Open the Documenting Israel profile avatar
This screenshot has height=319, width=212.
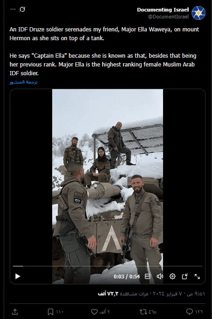click(x=198, y=13)
